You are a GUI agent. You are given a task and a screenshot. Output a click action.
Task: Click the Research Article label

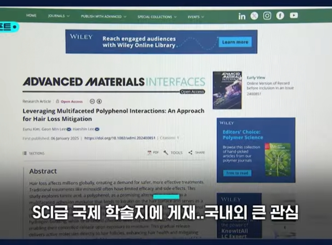(37, 101)
